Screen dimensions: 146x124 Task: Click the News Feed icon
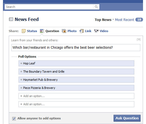11,19
